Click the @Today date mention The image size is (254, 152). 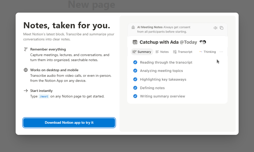point(188,42)
